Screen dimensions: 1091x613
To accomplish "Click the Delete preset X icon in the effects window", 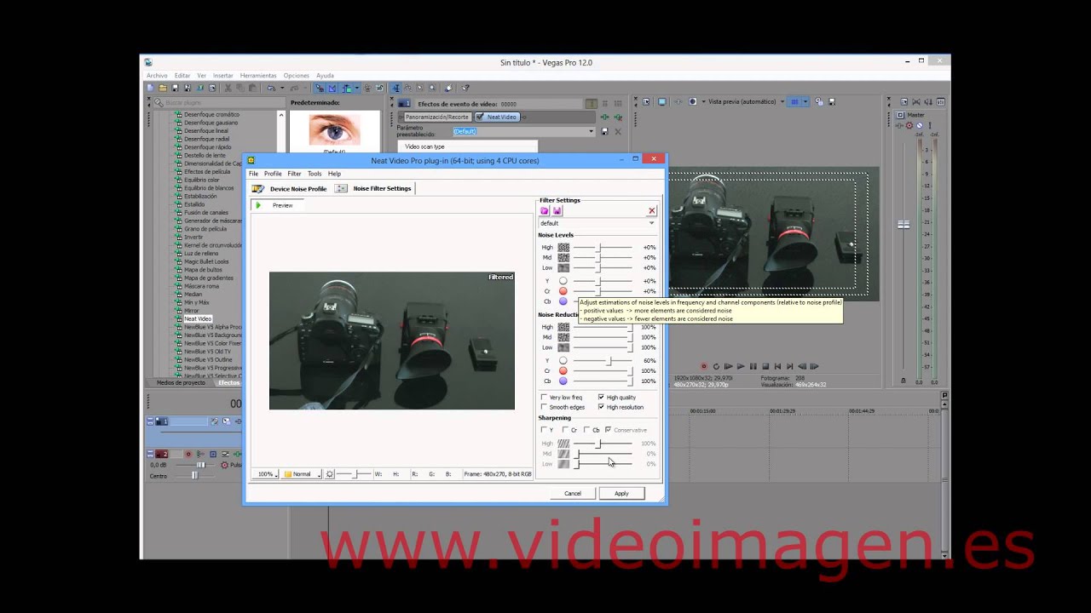I will pyautogui.click(x=618, y=131).
